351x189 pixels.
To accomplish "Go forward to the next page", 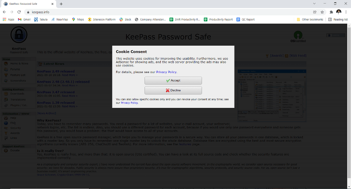I will [x=12, y=12].
